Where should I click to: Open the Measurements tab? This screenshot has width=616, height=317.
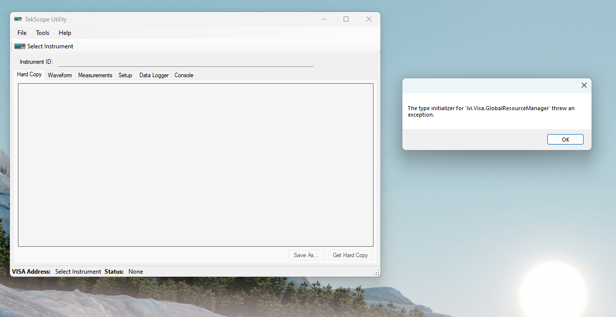point(95,75)
